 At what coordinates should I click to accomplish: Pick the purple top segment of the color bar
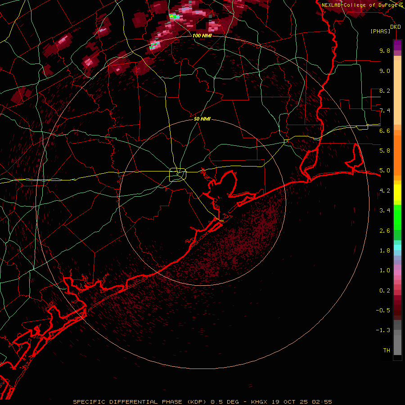[x=397, y=45]
